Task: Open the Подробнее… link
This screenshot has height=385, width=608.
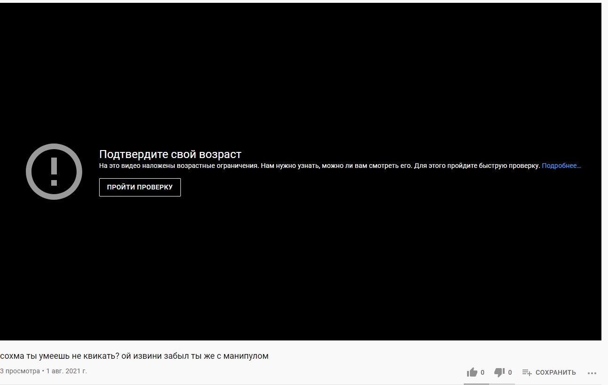Action: pyautogui.click(x=561, y=166)
